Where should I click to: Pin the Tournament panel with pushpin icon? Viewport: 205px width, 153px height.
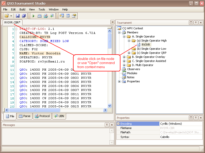(x=196, y=23)
